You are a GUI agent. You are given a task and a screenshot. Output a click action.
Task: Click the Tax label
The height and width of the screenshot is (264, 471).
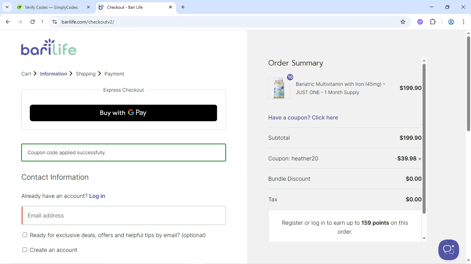(x=273, y=199)
